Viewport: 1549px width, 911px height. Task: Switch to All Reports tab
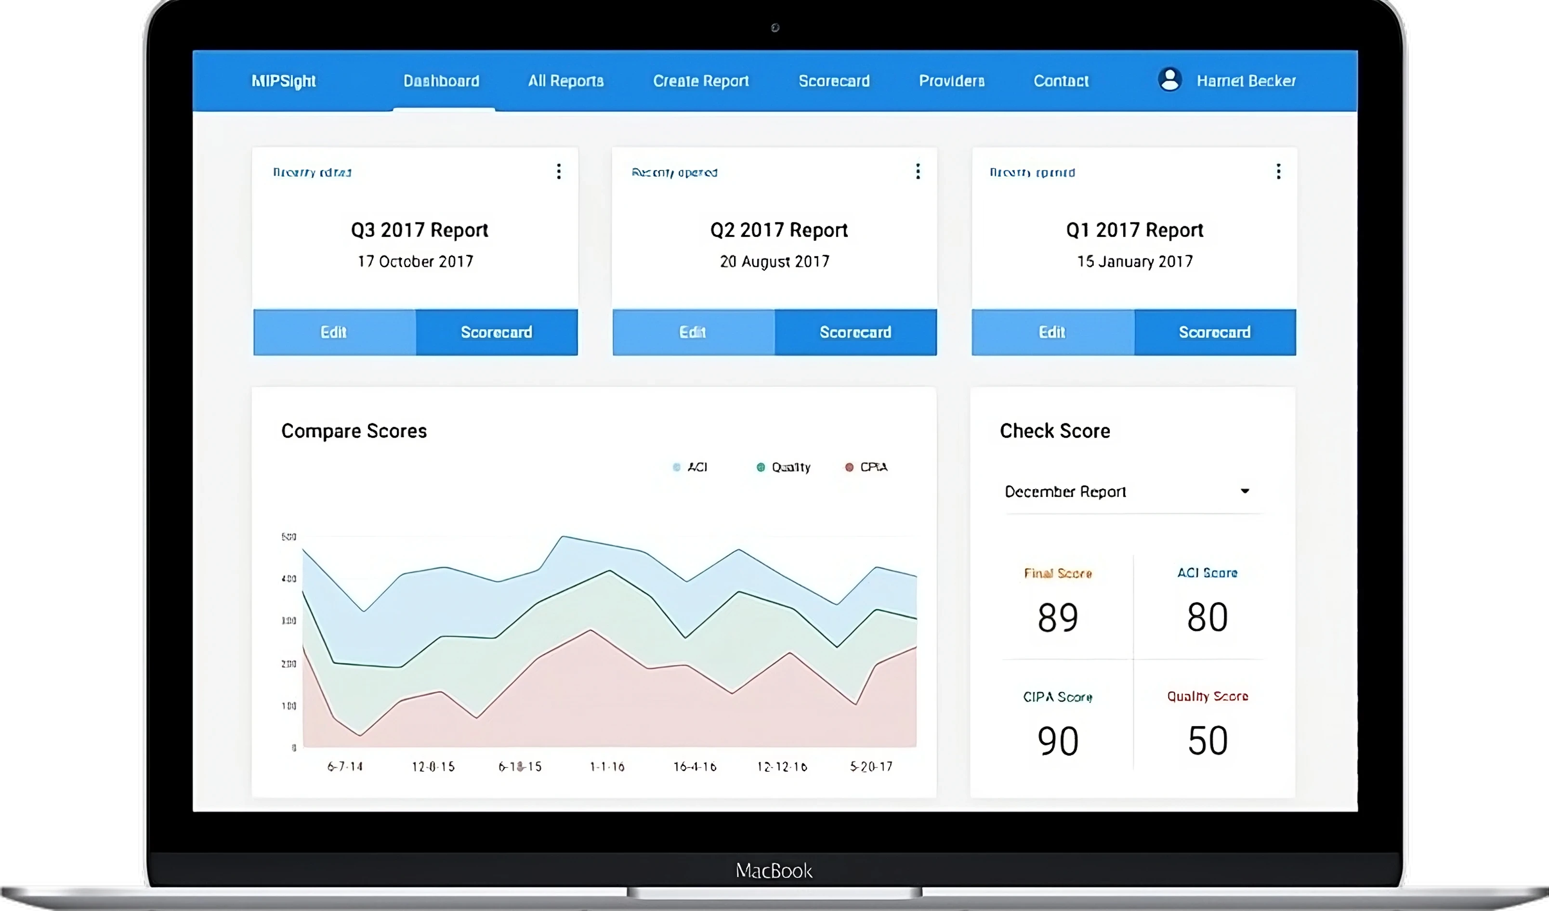point(565,80)
